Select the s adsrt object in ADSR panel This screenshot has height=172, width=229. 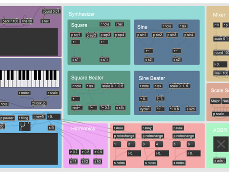(220, 161)
